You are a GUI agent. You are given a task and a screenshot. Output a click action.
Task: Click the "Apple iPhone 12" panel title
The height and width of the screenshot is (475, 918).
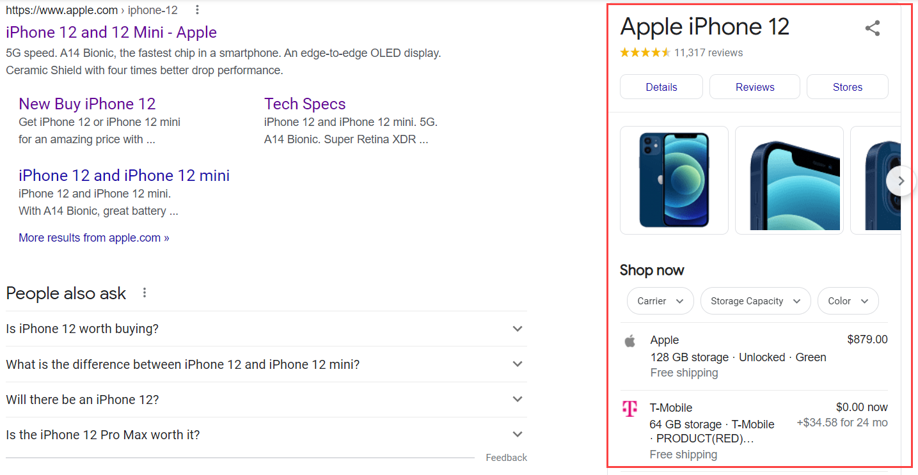tap(705, 27)
